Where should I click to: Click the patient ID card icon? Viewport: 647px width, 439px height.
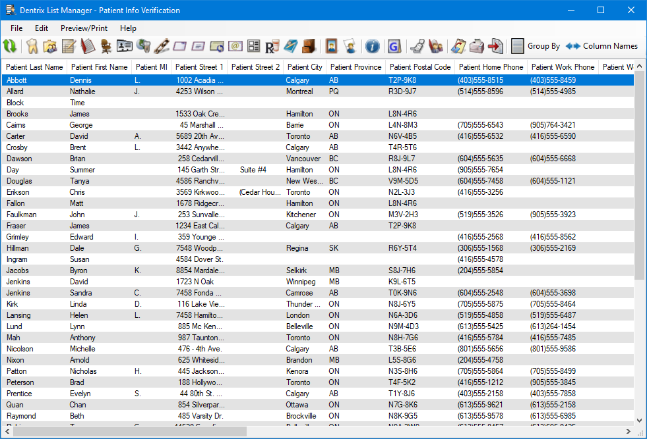[x=124, y=45]
